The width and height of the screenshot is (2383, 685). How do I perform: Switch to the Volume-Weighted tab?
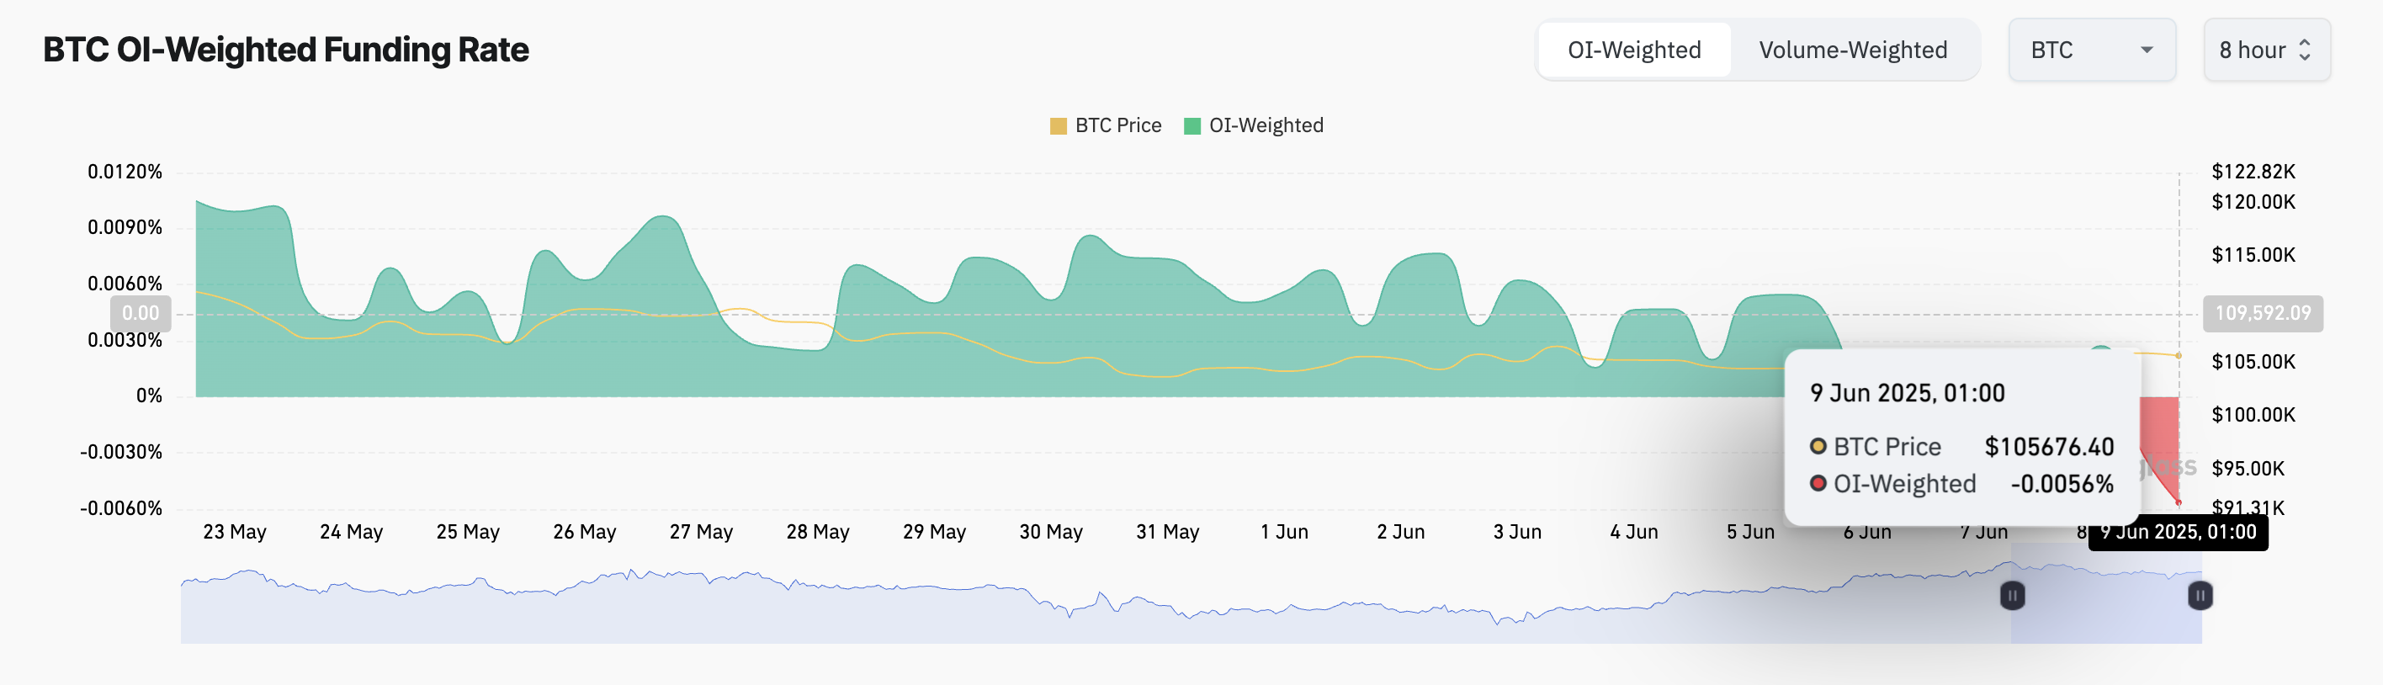(1853, 50)
